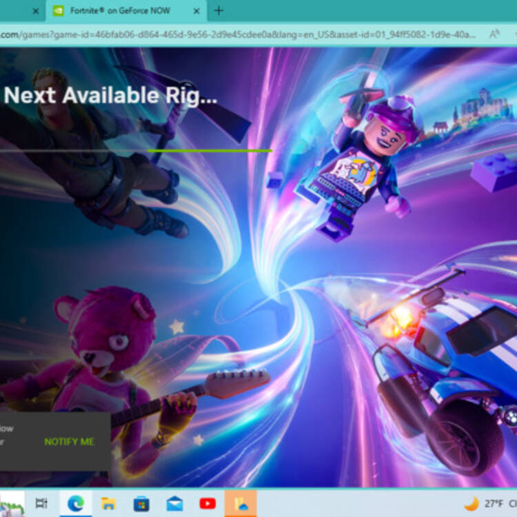The width and height of the screenshot is (517, 517).
Task: Click the taskbar search thumbnail at far left
Action: (12, 503)
